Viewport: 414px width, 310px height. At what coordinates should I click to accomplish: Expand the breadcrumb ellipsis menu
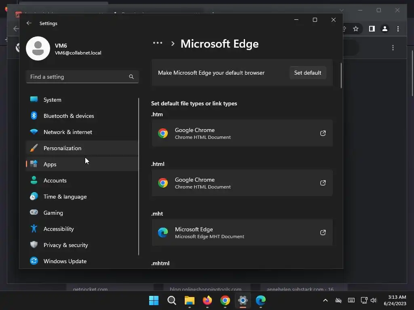click(x=158, y=43)
